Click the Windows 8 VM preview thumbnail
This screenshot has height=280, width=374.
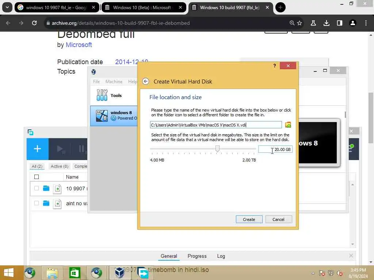pyautogui.click(x=317, y=143)
